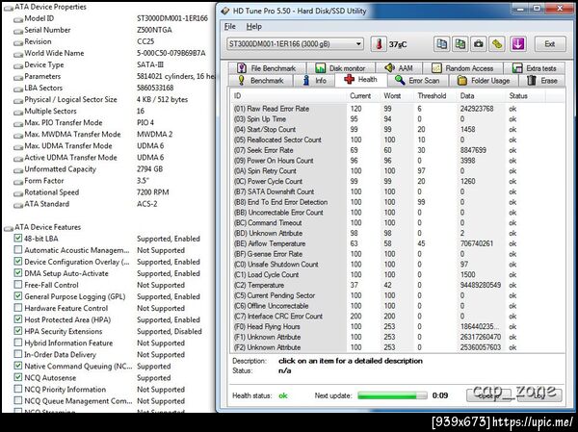Open the ST3000DM001 drive selection dropdown
Screen dimensions: 578x432
tap(295, 44)
